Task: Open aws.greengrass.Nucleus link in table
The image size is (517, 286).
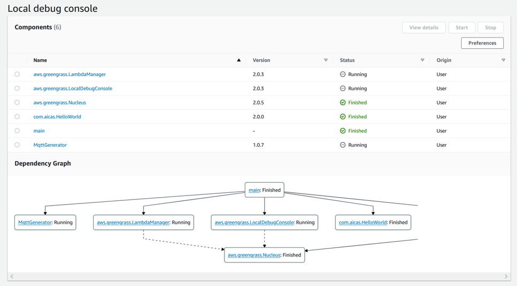Action: click(60, 103)
